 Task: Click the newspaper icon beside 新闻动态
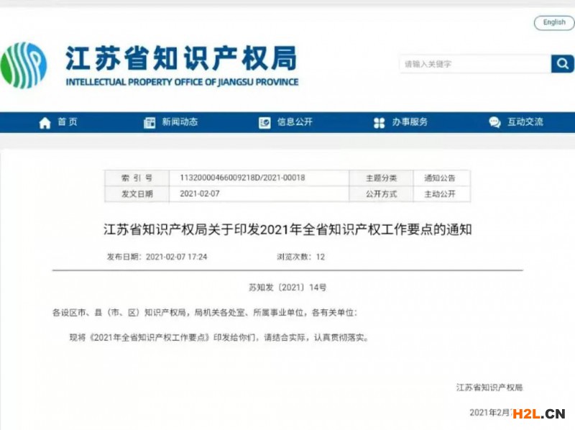pyautogui.click(x=149, y=123)
